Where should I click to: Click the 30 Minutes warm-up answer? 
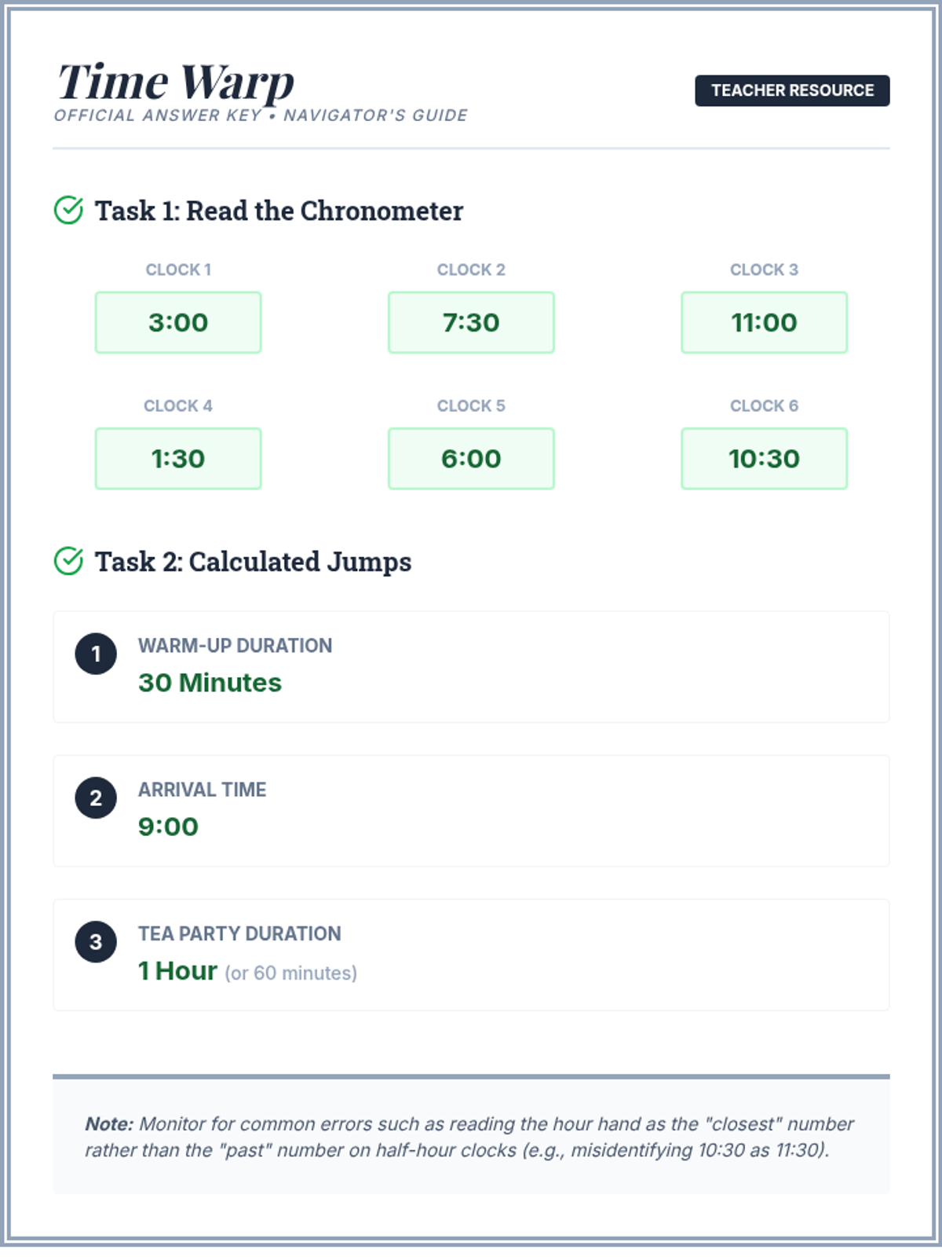pyautogui.click(x=210, y=683)
